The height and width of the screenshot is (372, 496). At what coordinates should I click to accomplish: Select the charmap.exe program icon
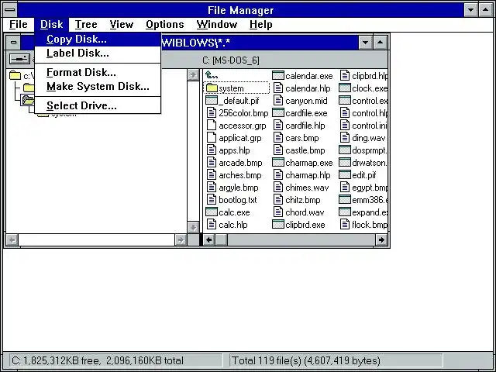278,163
